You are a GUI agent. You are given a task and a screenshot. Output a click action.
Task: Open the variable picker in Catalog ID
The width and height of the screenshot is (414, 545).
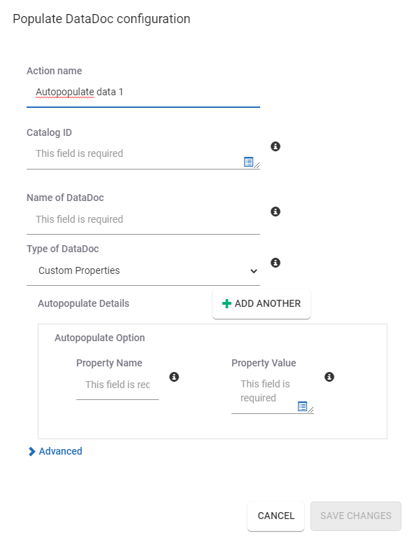click(x=248, y=162)
